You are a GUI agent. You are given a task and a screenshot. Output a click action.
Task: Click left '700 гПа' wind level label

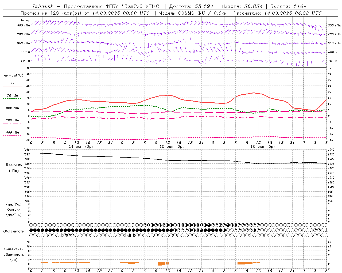click(x=24, y=34)
